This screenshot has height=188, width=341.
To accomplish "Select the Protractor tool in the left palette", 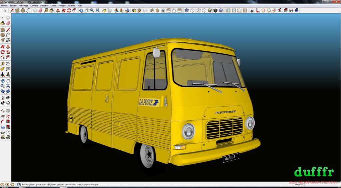I will pyautogui.click(x=3, y=69).
